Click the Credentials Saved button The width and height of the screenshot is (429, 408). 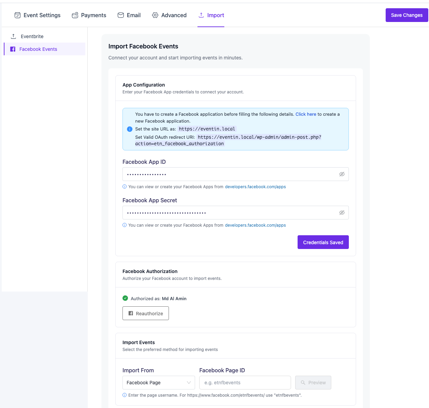point(323,242)
